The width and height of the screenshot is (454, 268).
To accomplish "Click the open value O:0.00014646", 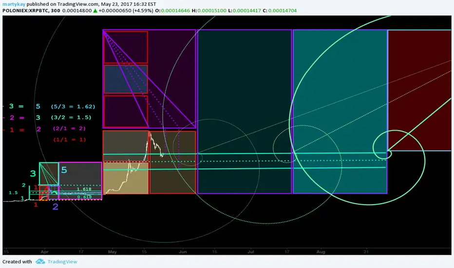I will coord(172,10).
